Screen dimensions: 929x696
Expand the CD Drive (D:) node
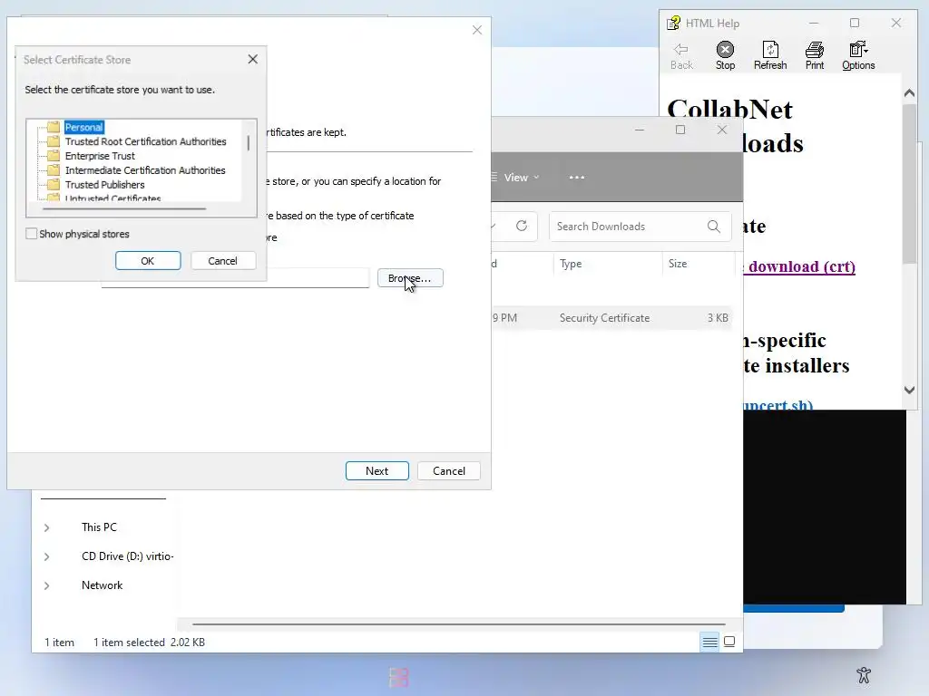47,556
